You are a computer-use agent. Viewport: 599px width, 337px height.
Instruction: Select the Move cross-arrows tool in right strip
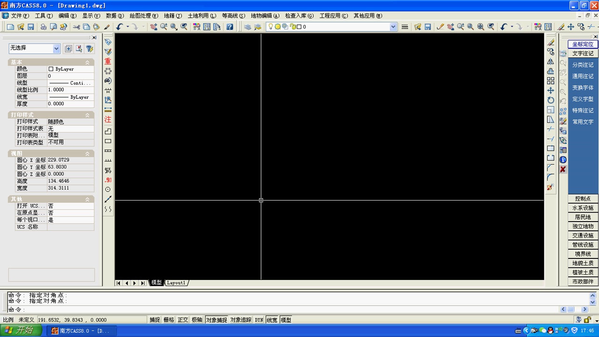click(551, 91)
